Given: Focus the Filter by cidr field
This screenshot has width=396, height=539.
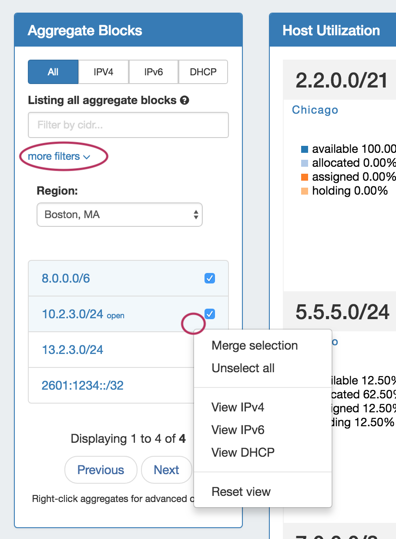Looking at the screenshot, I should click(128, 125).
